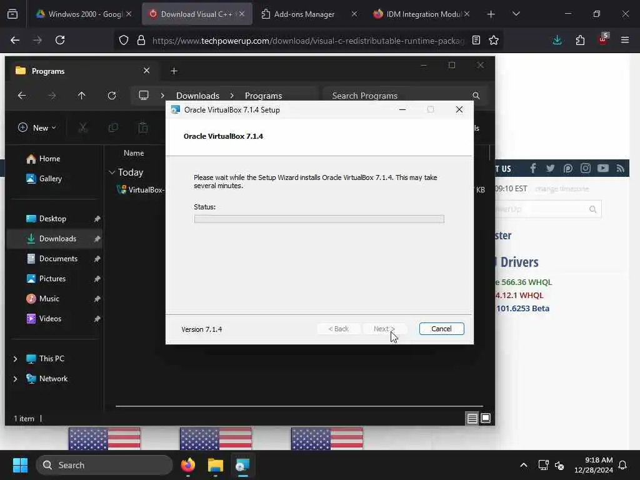Open Firefox extensions puzzle icon
The height and width of the screenshot is (480, 640).
tap(580, 40)
